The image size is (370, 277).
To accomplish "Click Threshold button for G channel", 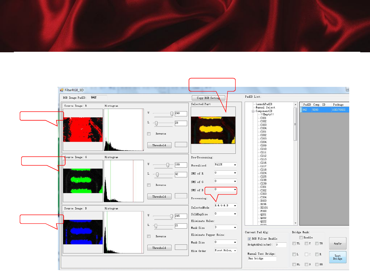I will tap(159, 197).
